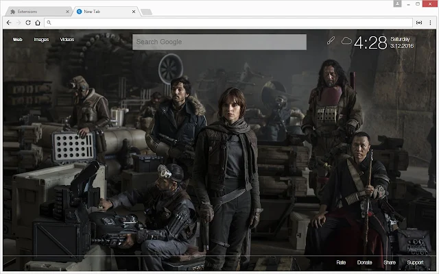439x274 pixels.
Task: Open the Chrome three-dot menu
Action: point(430,23)
